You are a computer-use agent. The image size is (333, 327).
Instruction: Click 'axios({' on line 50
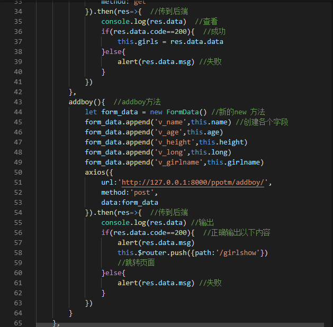tap(99, 172)
